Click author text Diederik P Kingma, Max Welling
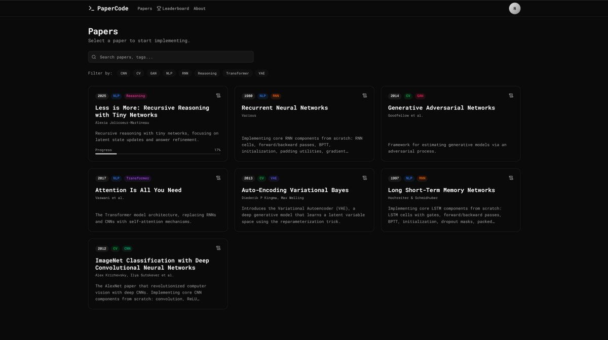 (272, 198)
